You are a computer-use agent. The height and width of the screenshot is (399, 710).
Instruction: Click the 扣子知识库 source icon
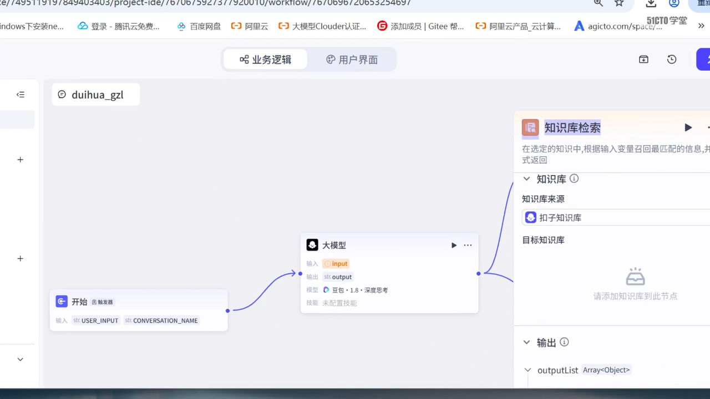(x=531, y=217)
